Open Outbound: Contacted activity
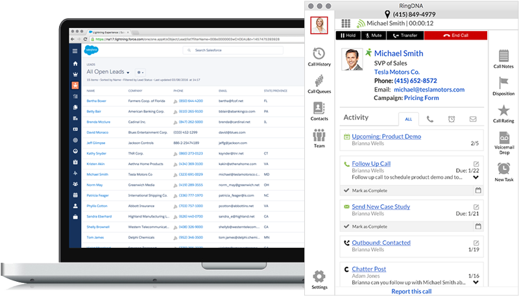This screenshot has height=296, width=519. [381, 243]
